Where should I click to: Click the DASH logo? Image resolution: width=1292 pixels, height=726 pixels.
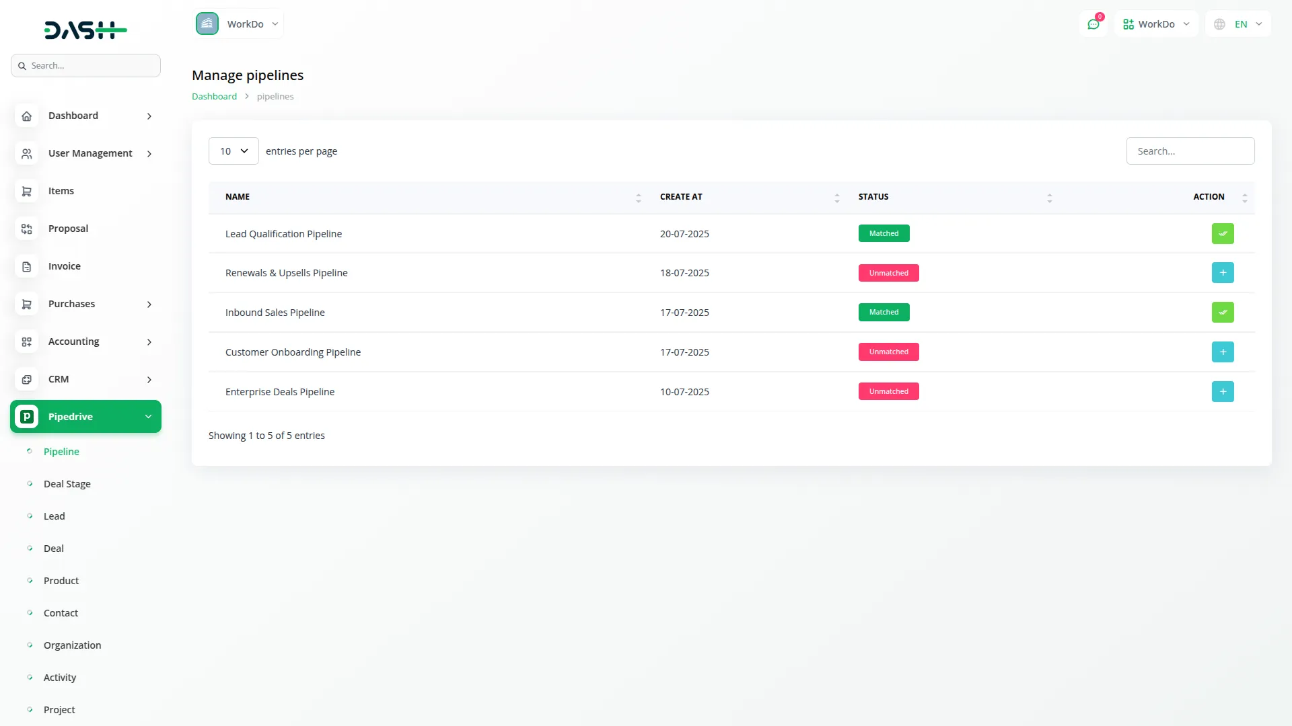click(85, 30)
